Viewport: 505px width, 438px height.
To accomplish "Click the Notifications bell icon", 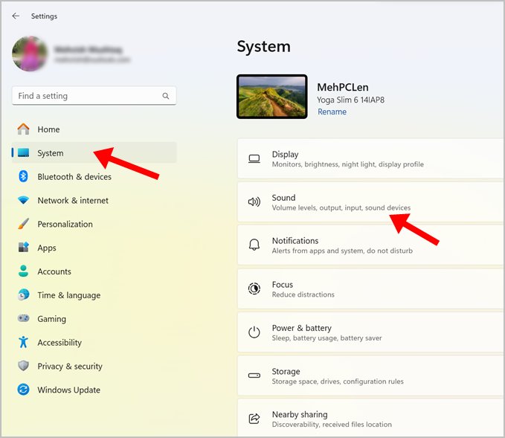I will coord(254,245).
